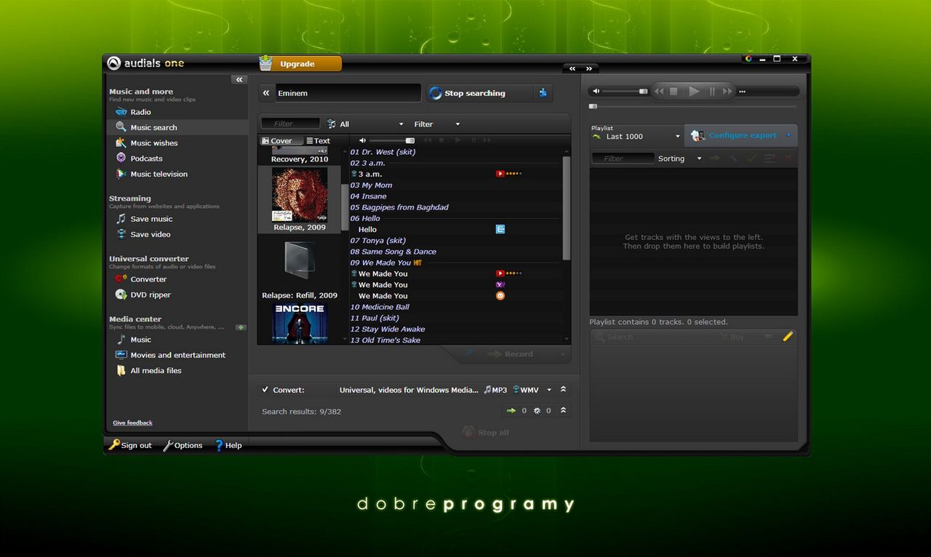Click the track list vertical scrollbar
Viewport: 931px width, 557px height.
click(567, 209)
